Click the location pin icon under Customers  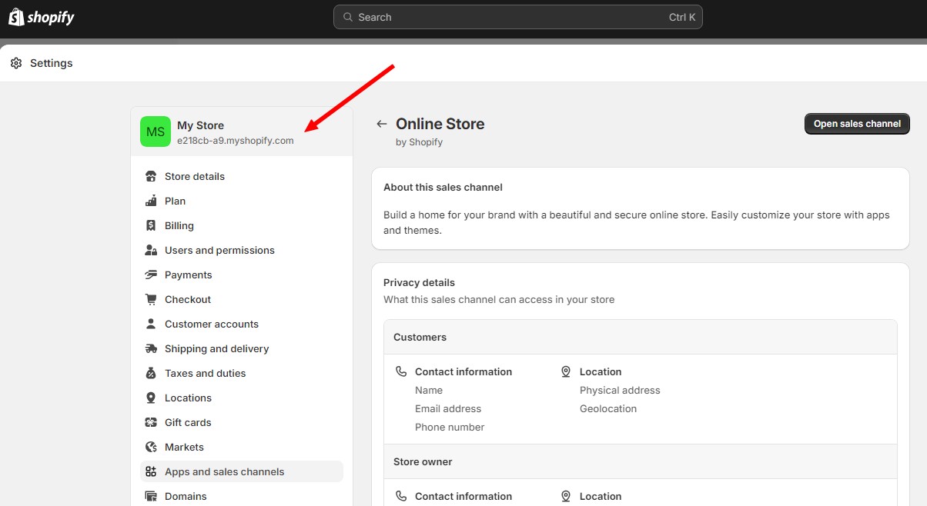click(566, 371)
